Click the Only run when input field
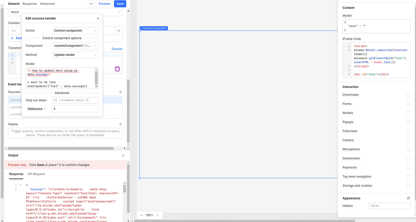 point(75,100)
